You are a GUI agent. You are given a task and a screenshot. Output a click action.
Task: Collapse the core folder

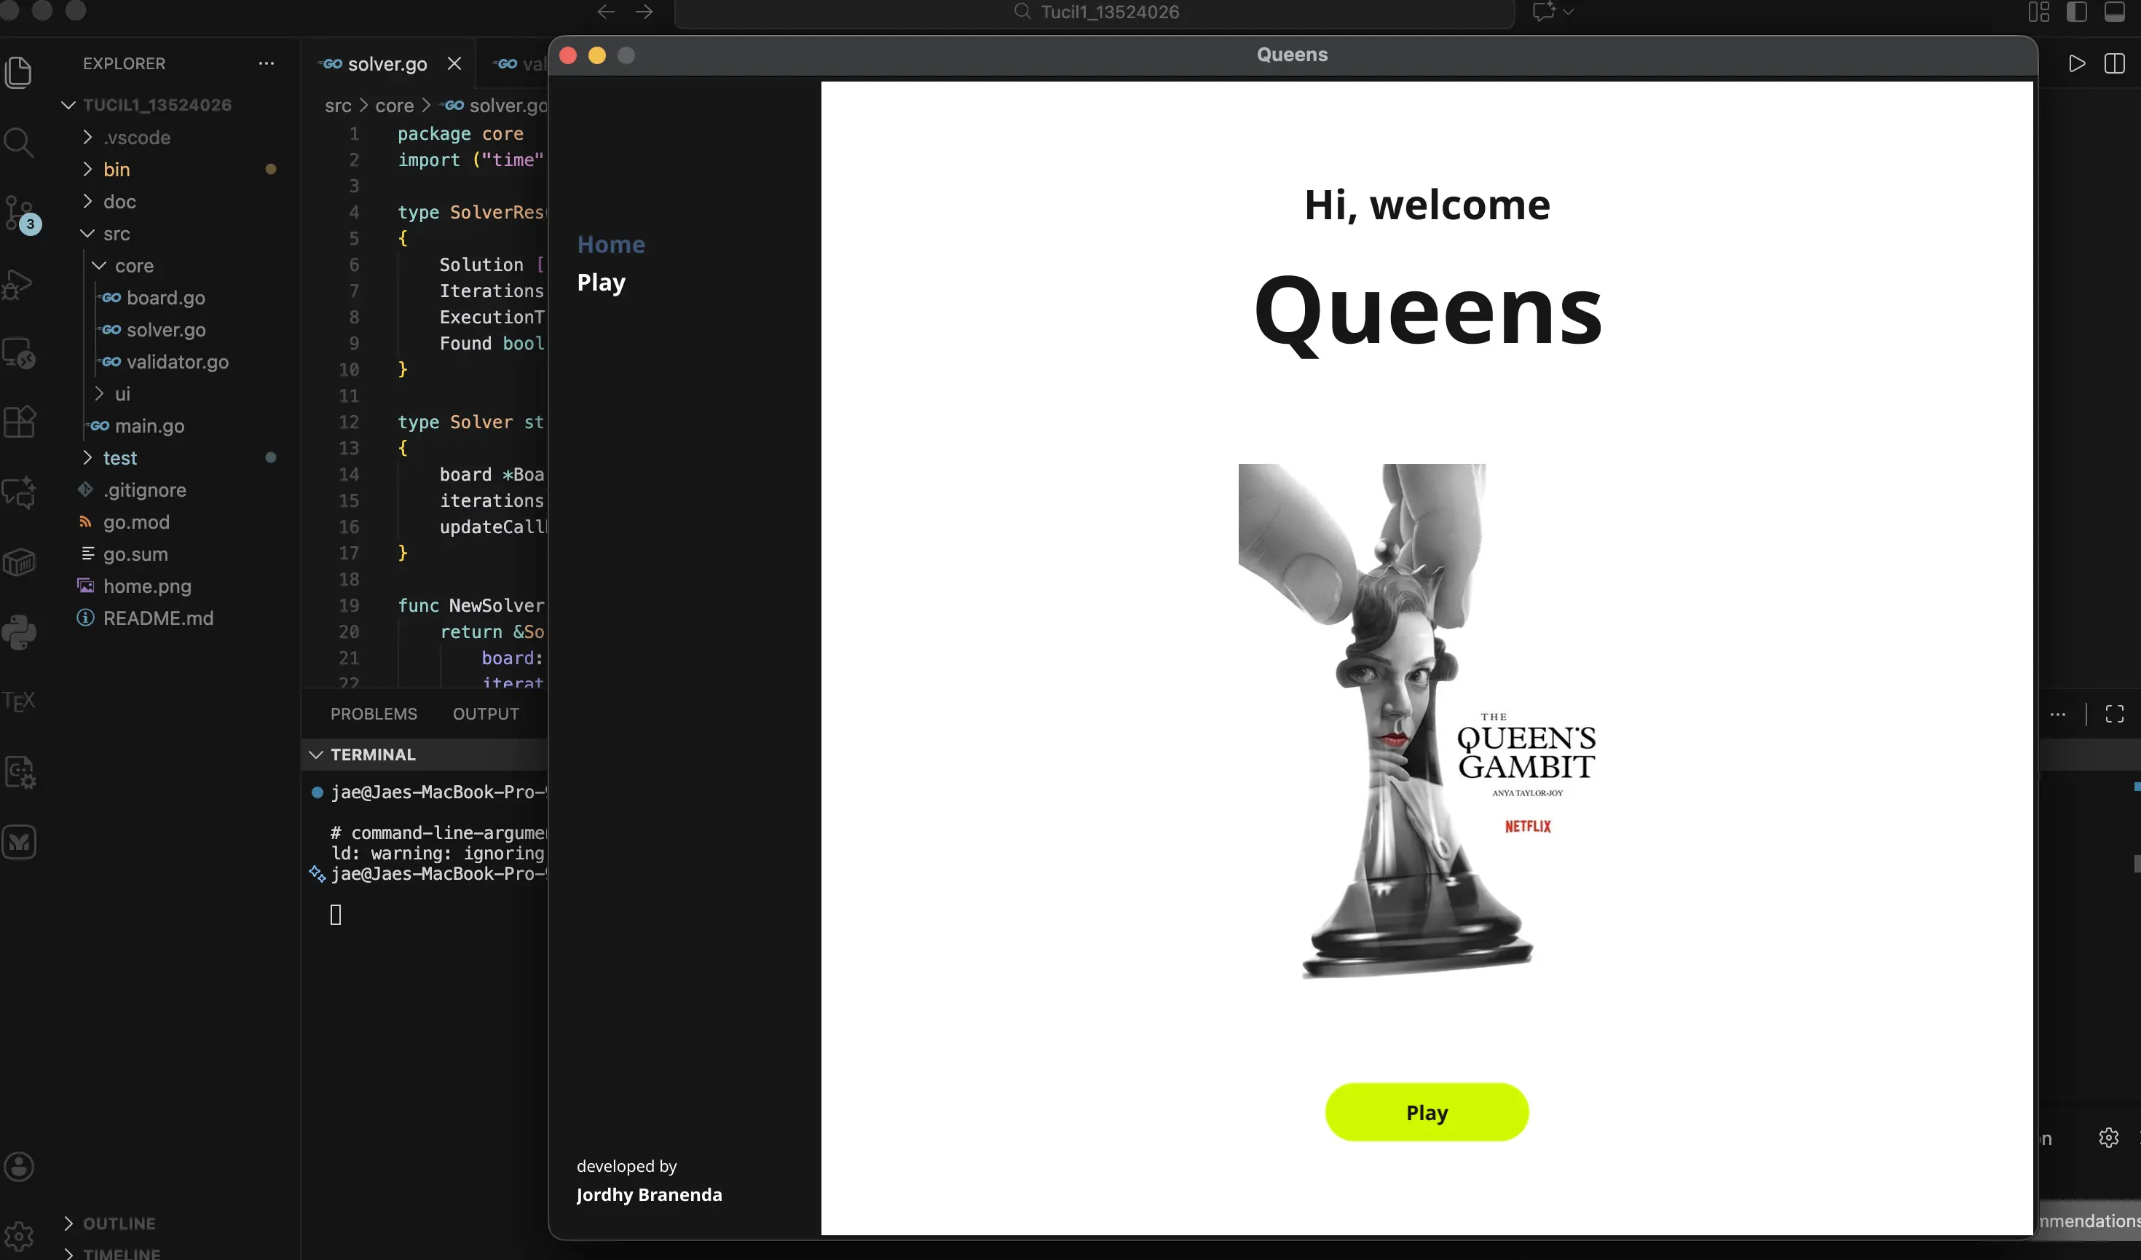133,266
